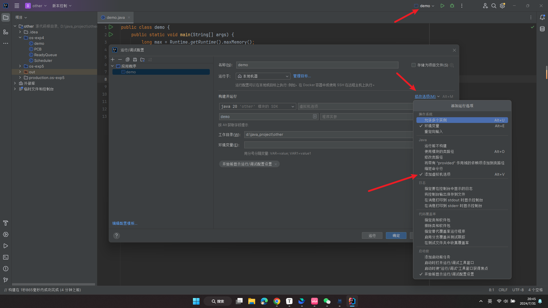Screen dimensions: 548x308
Task: Click the Run demo play icon
Action: coord(442,6)
